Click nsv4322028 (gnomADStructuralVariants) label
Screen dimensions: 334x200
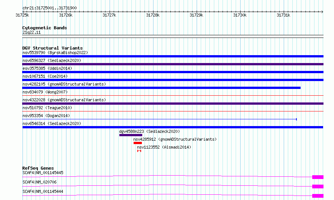click(x=64, y=100)
